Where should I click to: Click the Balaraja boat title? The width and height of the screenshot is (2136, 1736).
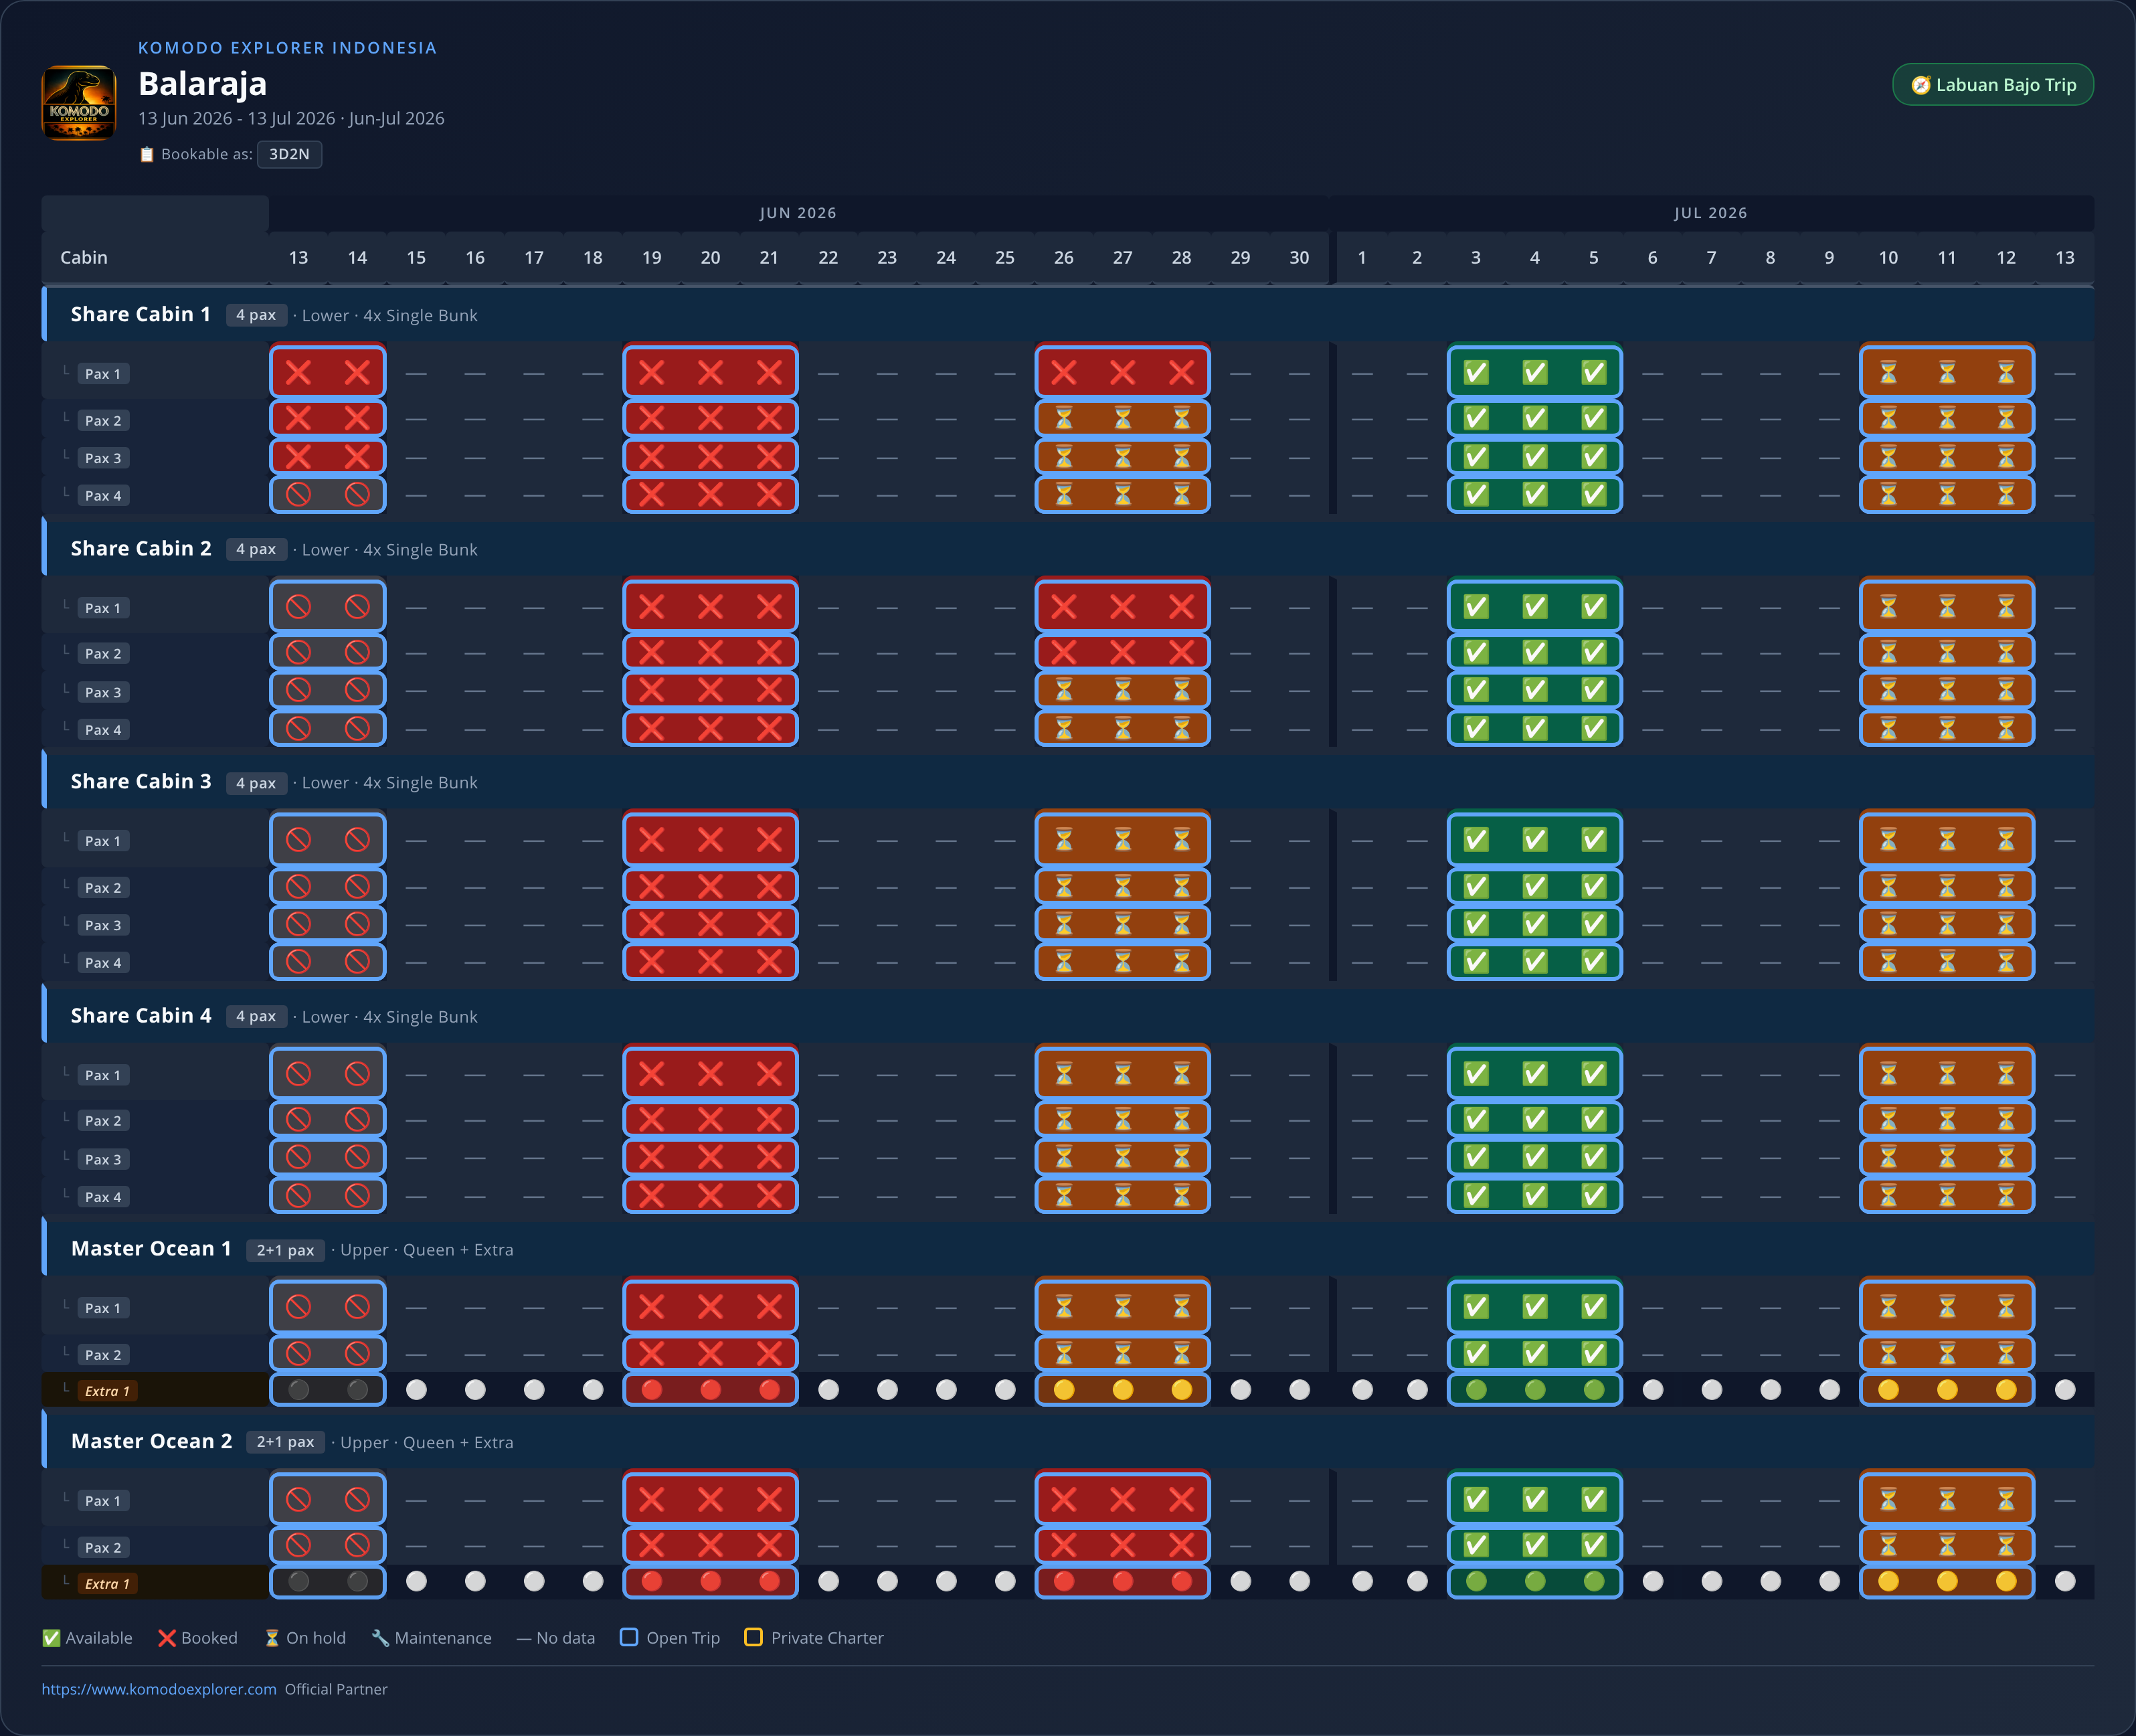(202, 84)
